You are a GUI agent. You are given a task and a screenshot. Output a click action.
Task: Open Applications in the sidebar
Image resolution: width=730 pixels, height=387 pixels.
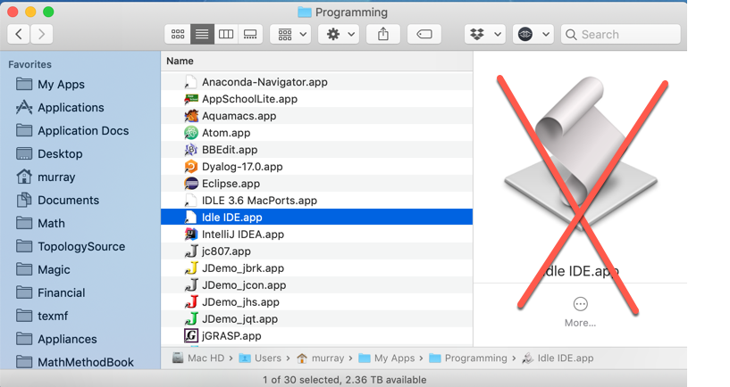[x=60, y=107]
